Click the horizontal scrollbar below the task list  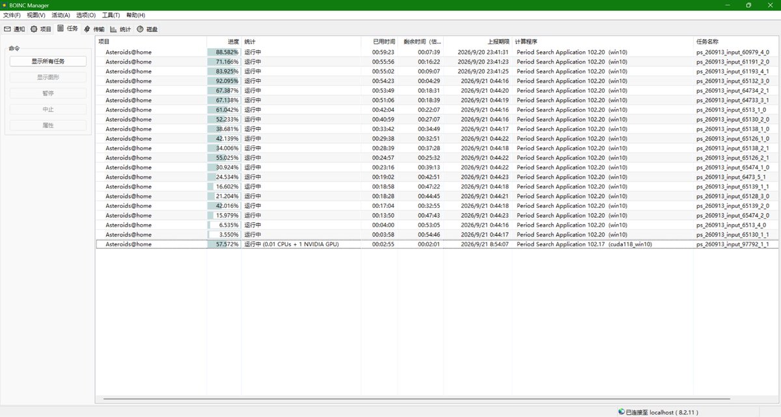pyautogui.click(x=417, y=398)
